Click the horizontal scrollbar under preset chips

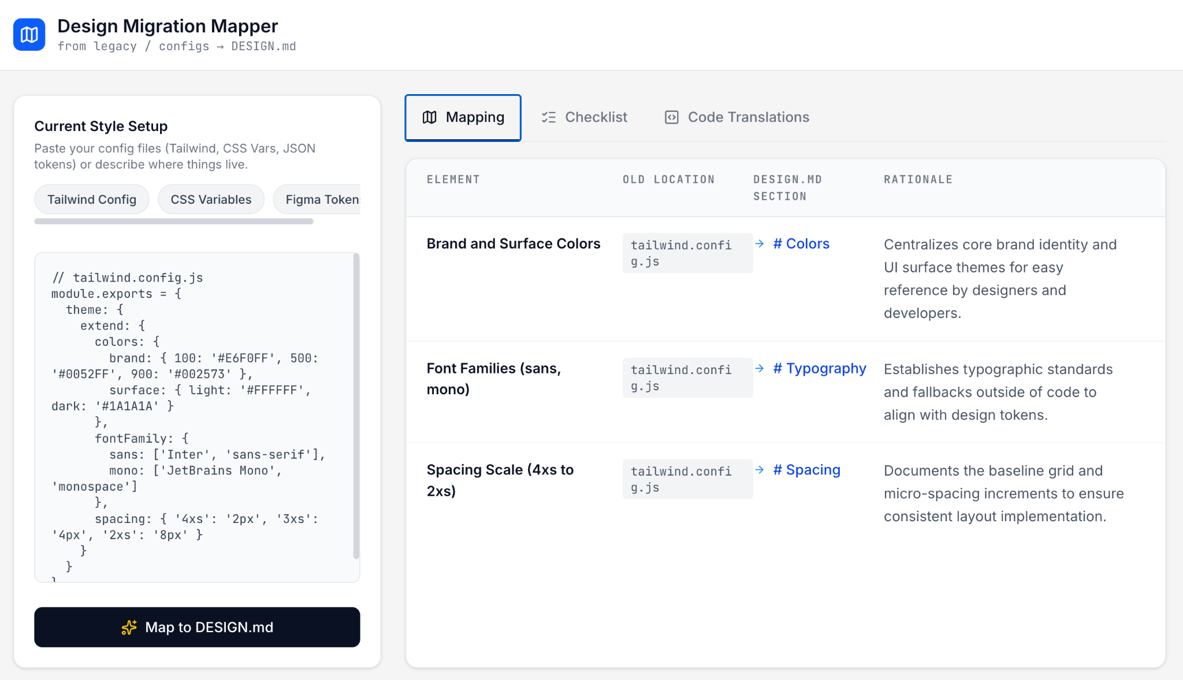coord(174,221)
